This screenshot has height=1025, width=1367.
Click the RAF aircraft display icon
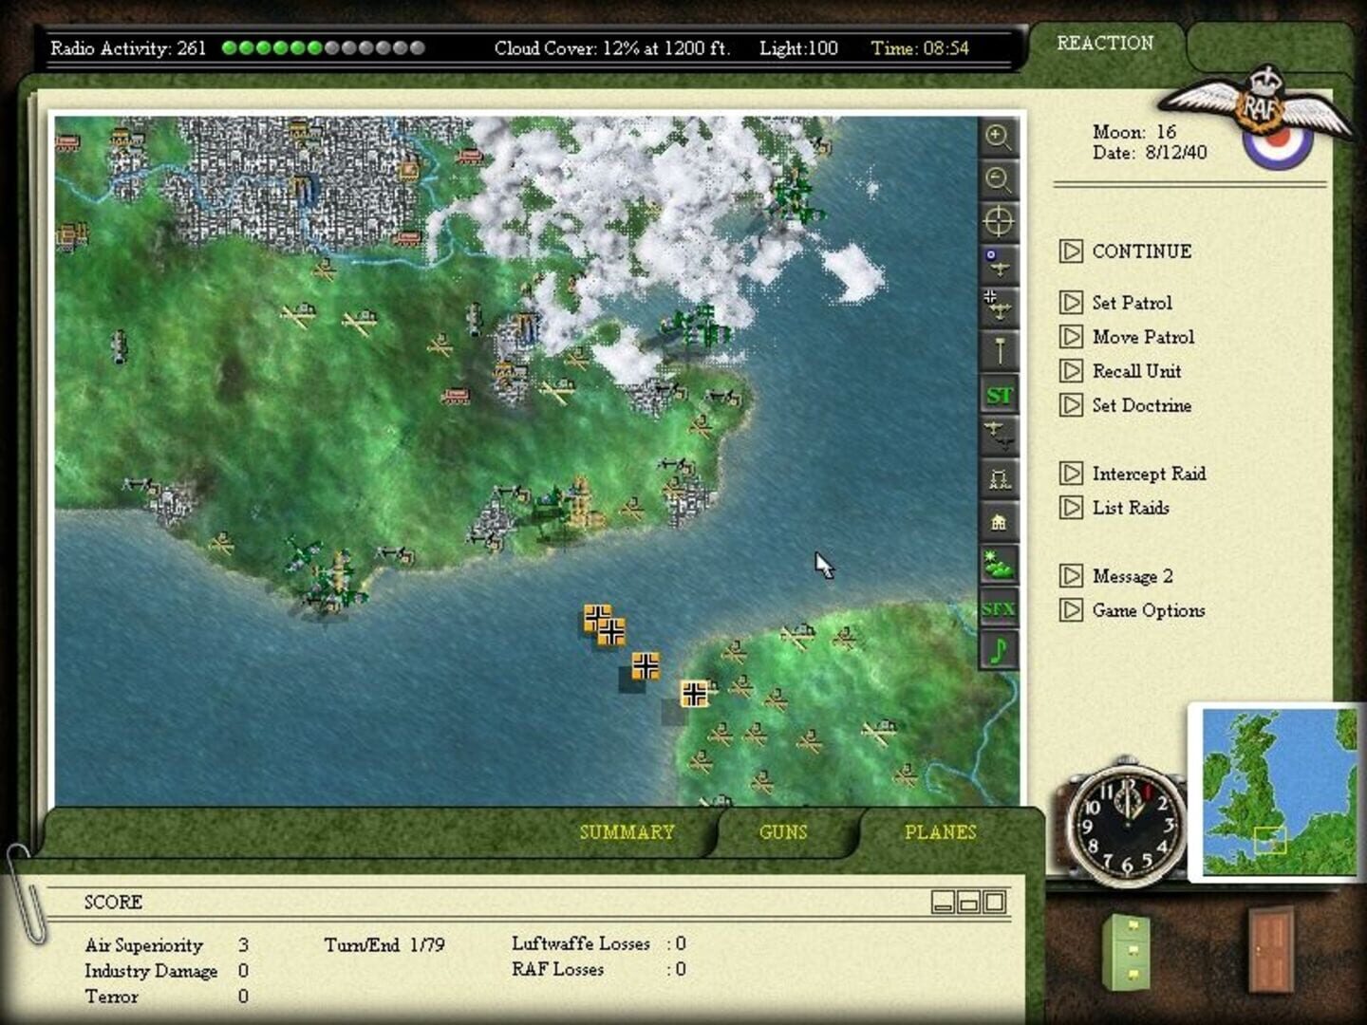[998, 268]
